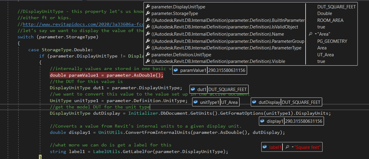Click cube icon in paramValue1 datatip
369x159 pixels.
[x=176, y=70]
